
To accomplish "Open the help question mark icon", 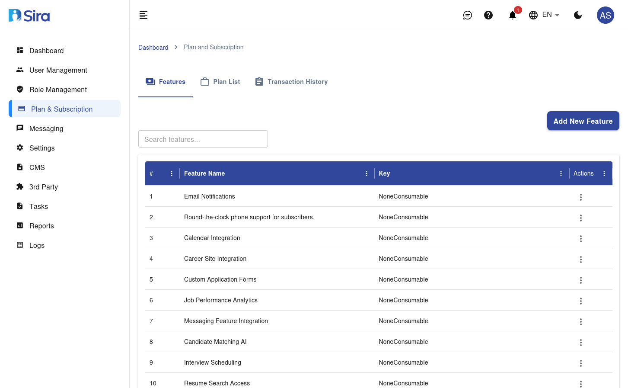I will pyautogui.click(x=488, y=15).
